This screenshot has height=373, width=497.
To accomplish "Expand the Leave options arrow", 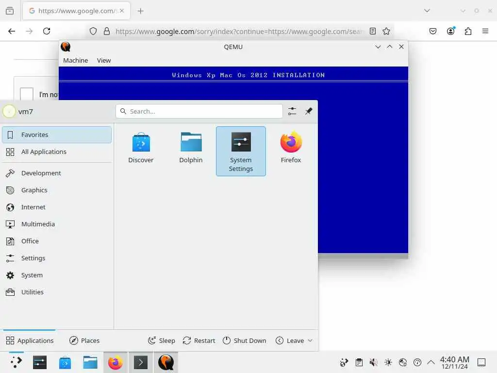I will click(x=310, y=340).
